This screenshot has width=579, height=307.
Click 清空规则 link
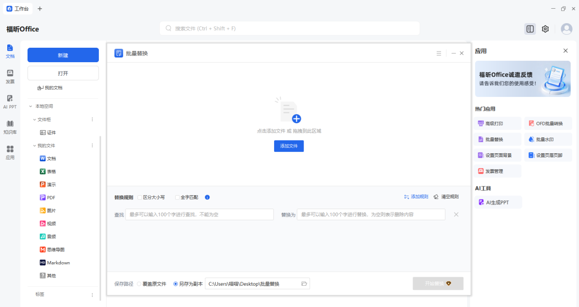[446, 197]
